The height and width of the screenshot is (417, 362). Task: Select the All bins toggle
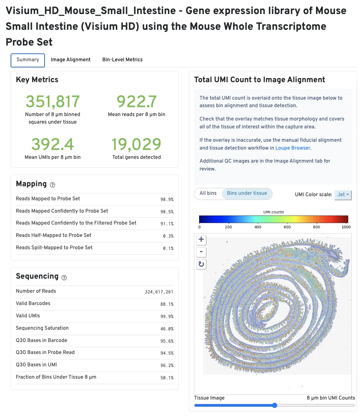click(x=208, y=193)
